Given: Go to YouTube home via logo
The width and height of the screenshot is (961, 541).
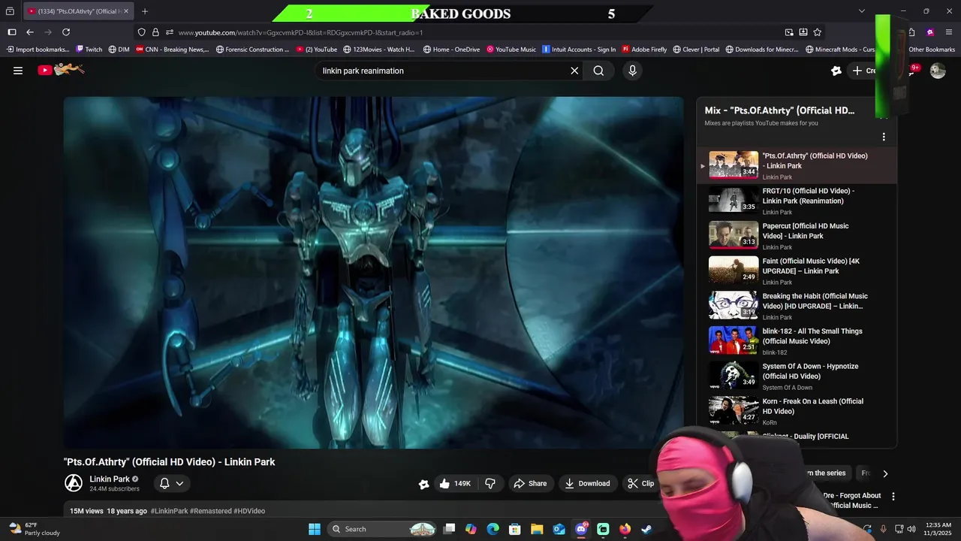Looking at the screenshot, I should (61, 70).
